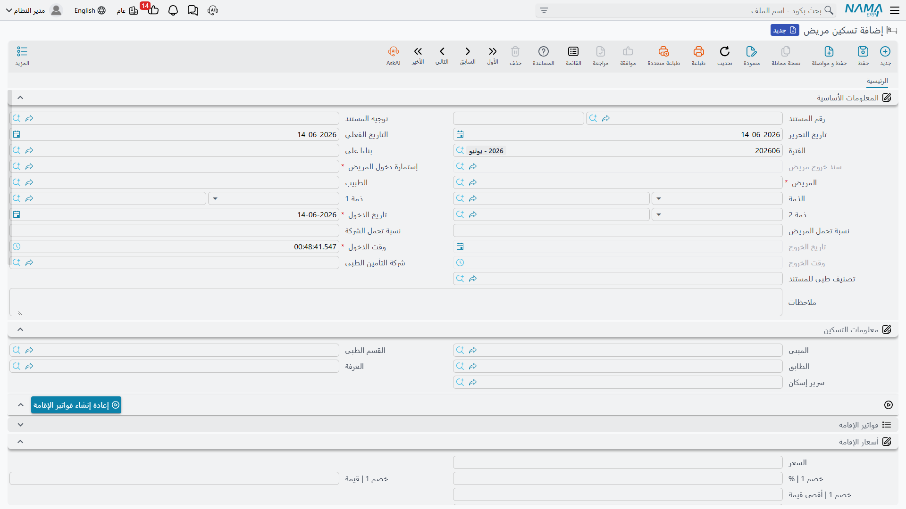
Task: Select the الرئيسية tab
Action: click(877, 81)
